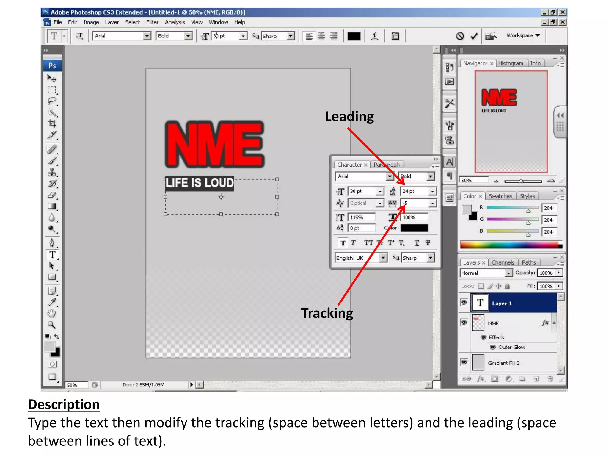Select the Gradient tool

(52, 206)
